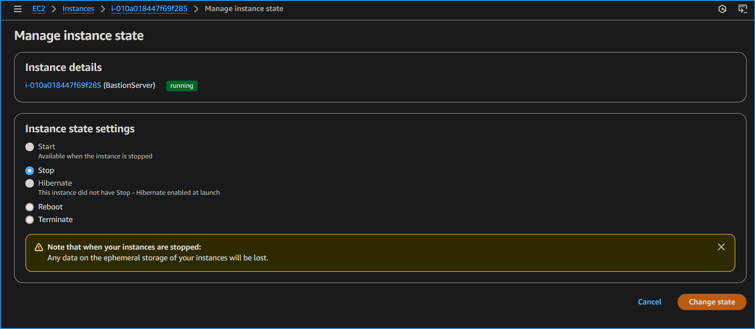
Task: Select the Terminate radio button
Action: coord(30,220)
